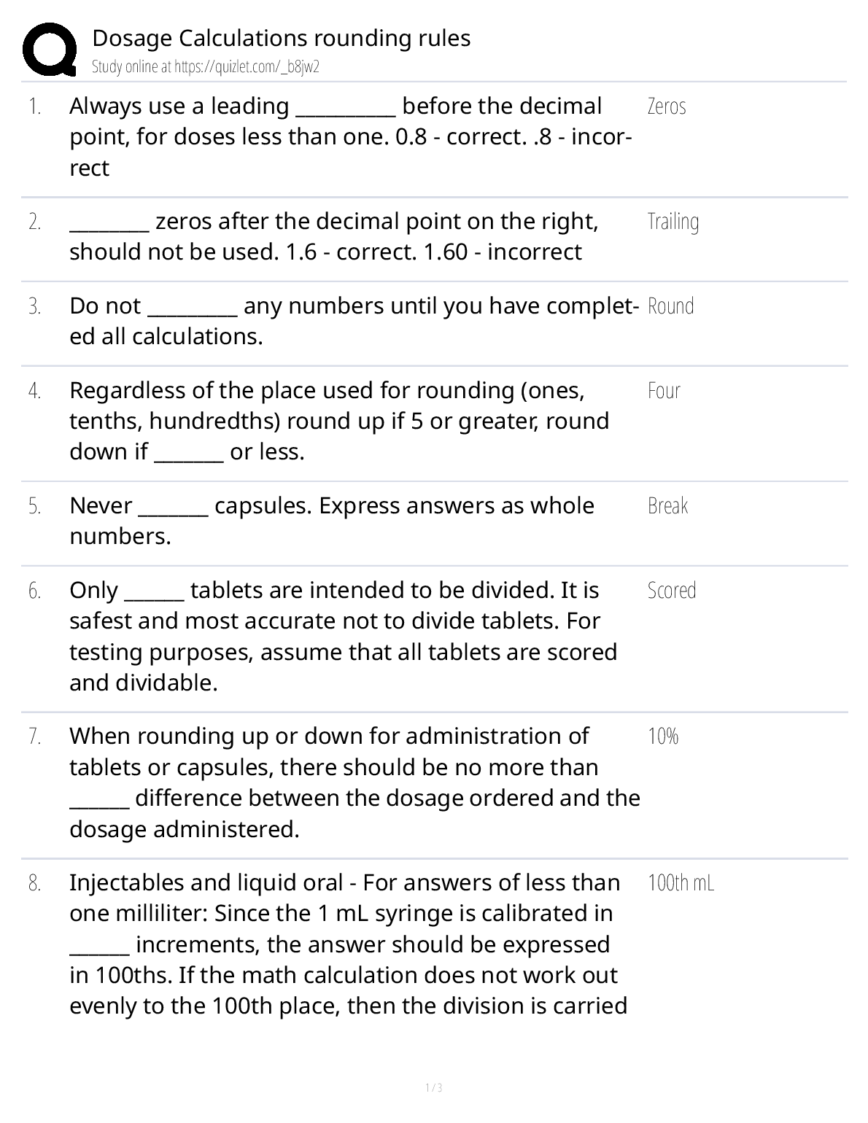This screenshot has width=868, height=1123.
Task: Click the answer 'Four'
Action: click(664, 391)
